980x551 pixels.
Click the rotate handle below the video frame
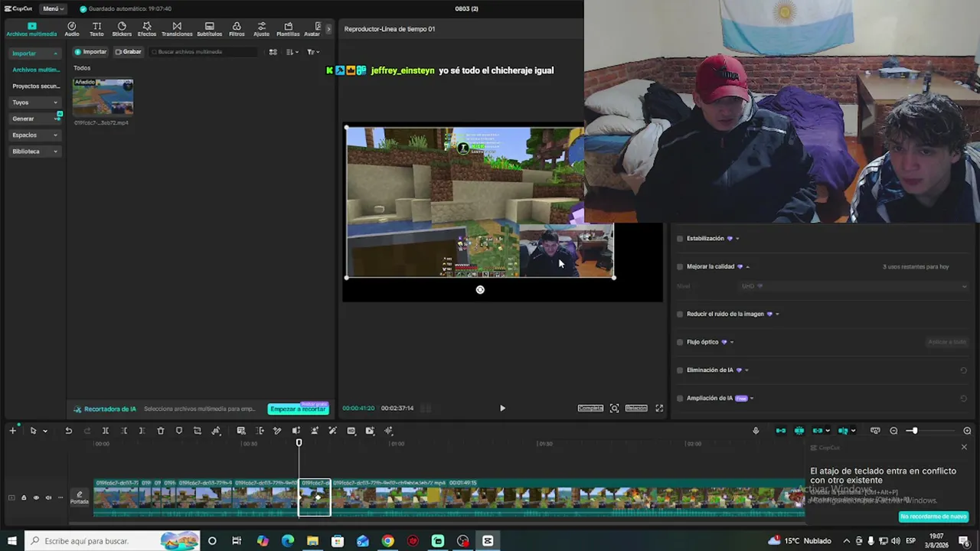[x=480, y=290]
